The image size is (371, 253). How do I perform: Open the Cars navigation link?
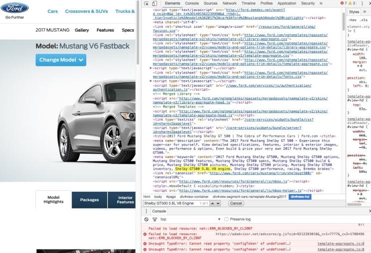52,11
